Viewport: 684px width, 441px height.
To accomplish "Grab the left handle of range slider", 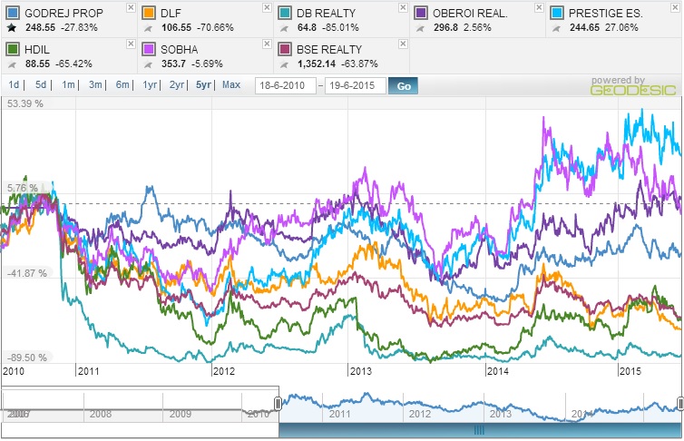I will tap(278, 403).
